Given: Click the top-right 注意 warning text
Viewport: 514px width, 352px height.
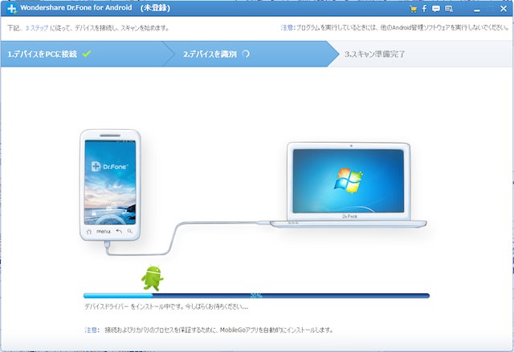Looking at the screenshot, I should click(x=394, y=28).
